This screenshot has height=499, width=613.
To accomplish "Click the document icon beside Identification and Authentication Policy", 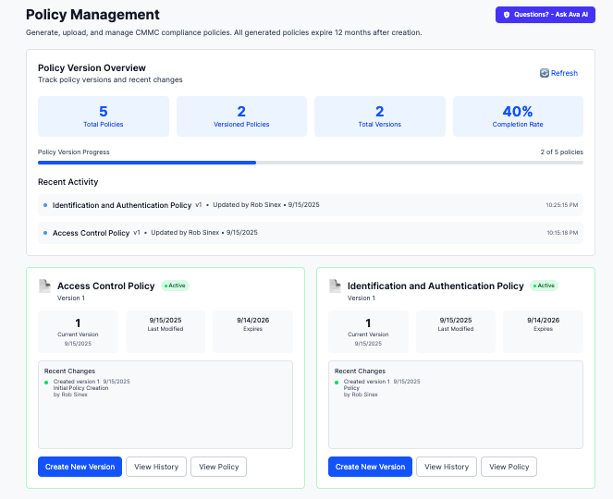I will pos(335,286).
